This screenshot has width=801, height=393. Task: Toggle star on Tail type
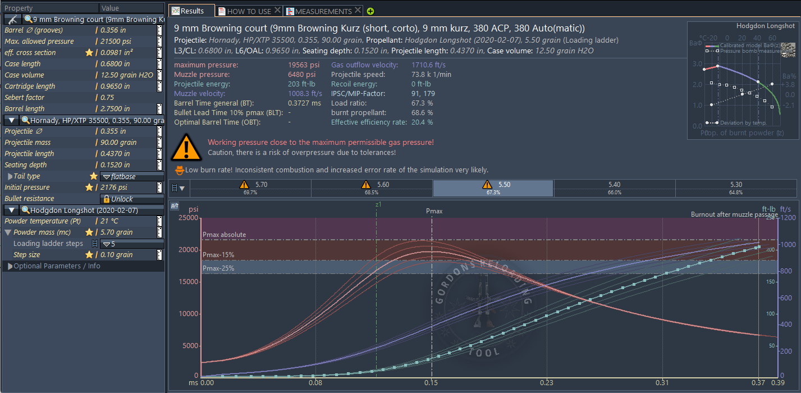click(93, 176)
